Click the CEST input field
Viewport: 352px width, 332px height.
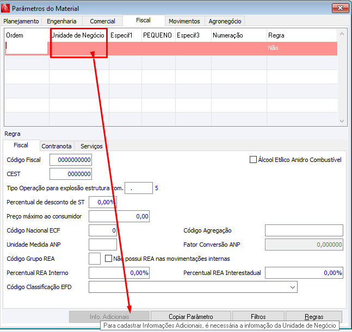[71, 174]
